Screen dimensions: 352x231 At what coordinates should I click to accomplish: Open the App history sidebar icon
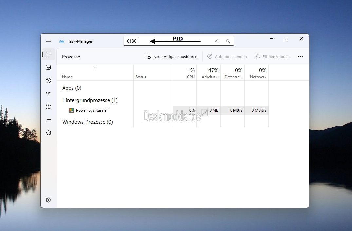(x=48, y=80)
